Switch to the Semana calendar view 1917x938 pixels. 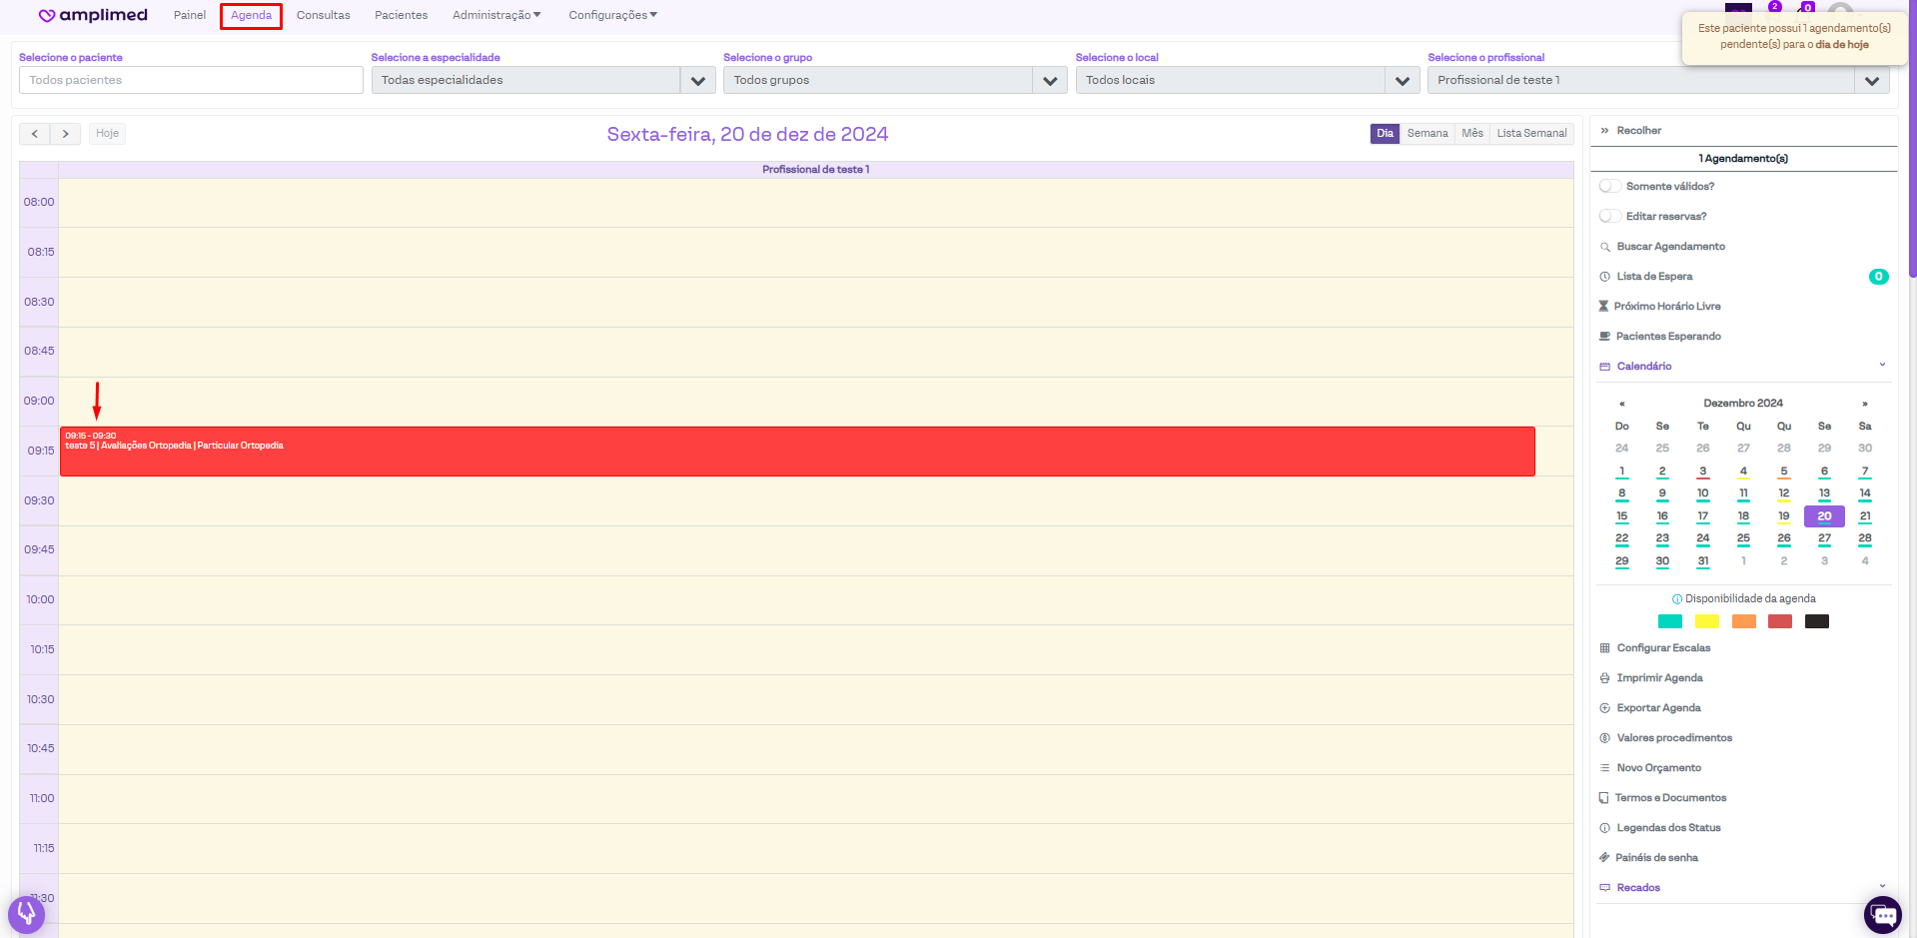(1427, 134)
